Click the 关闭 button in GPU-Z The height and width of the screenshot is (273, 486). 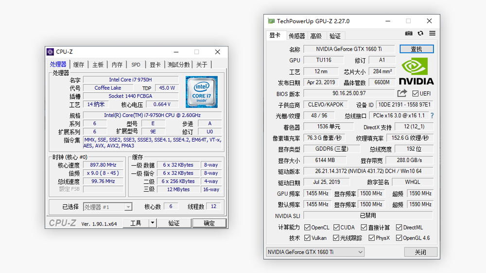[420, 252]
